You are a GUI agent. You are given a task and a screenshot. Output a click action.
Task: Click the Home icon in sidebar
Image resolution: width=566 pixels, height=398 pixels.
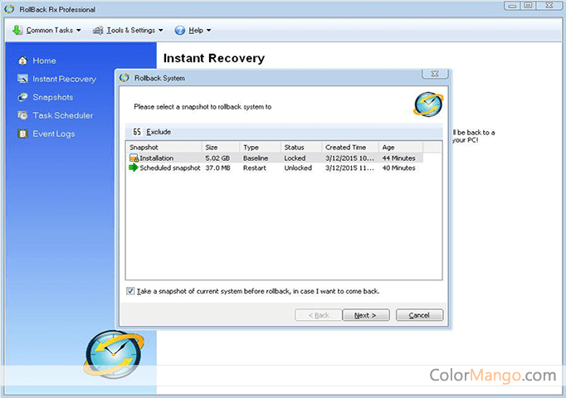(23, 61)
